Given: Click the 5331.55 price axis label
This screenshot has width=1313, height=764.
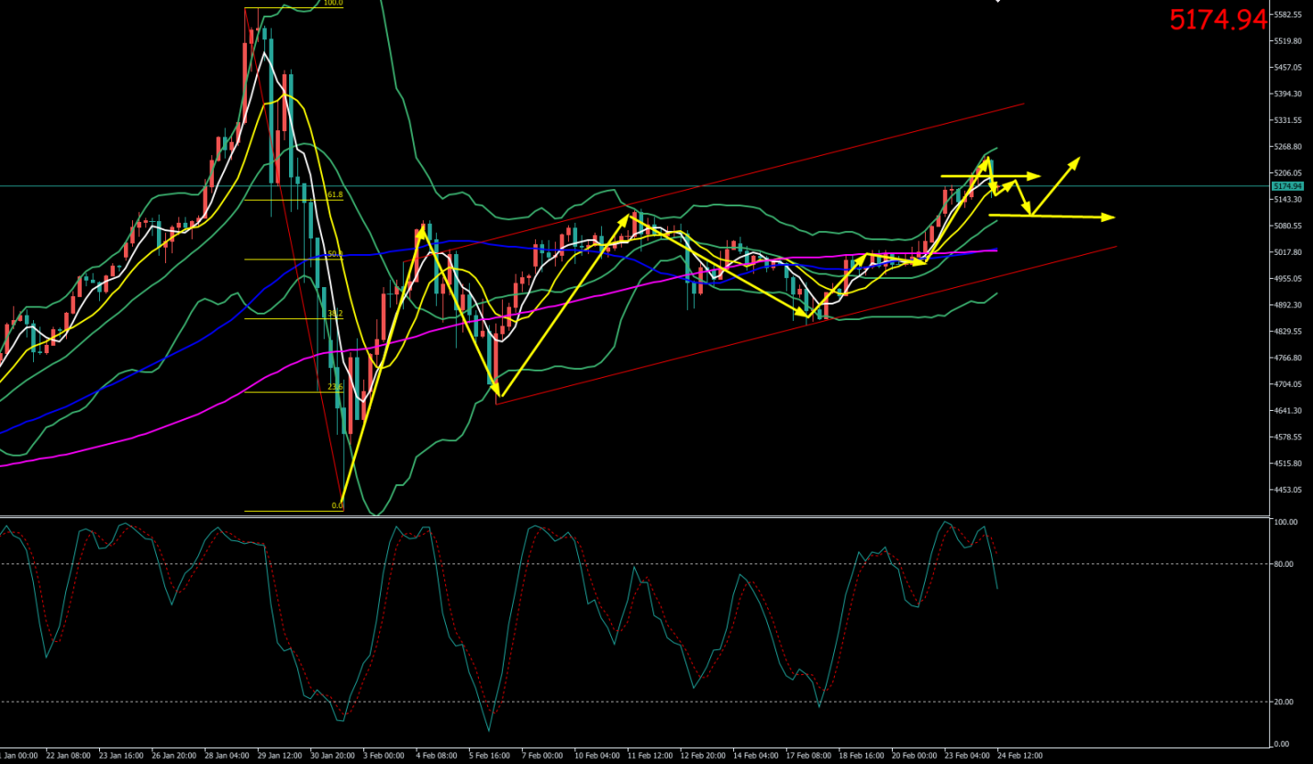Looking at the screenshot, I should coord(1289,120).
